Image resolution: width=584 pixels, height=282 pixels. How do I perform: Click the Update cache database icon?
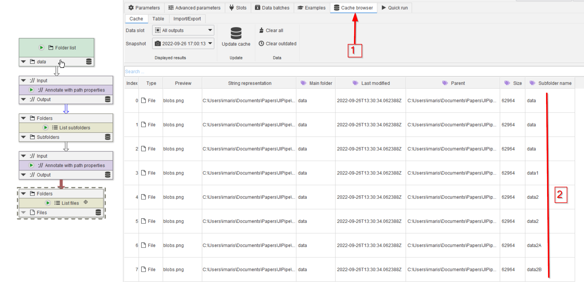pos(236,33)
